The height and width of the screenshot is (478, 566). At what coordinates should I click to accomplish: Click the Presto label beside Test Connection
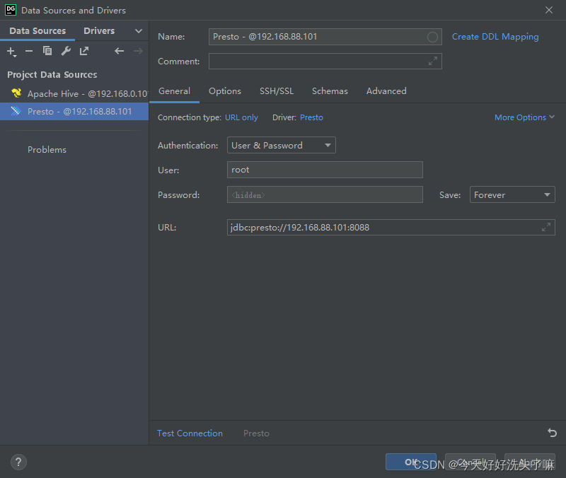coord(256,433)
